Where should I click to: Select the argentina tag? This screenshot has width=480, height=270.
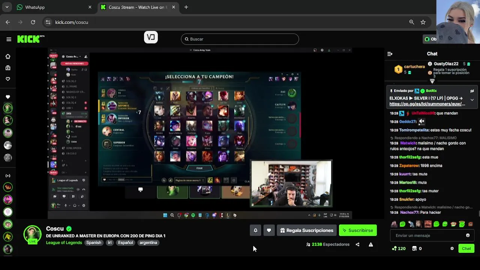tap(148, 243)
